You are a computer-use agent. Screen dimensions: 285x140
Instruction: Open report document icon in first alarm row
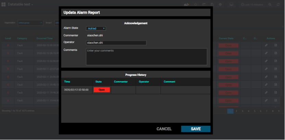click(275, 45)
